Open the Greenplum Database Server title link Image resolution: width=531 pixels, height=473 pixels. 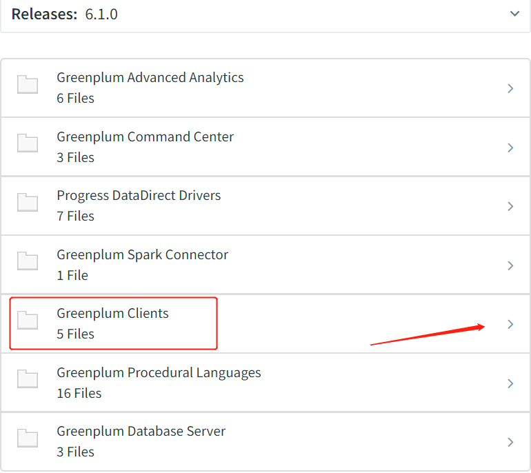point(141,432)
